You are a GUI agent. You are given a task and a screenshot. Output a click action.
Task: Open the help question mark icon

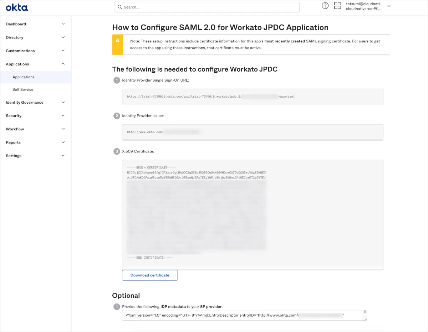point(325,6)
